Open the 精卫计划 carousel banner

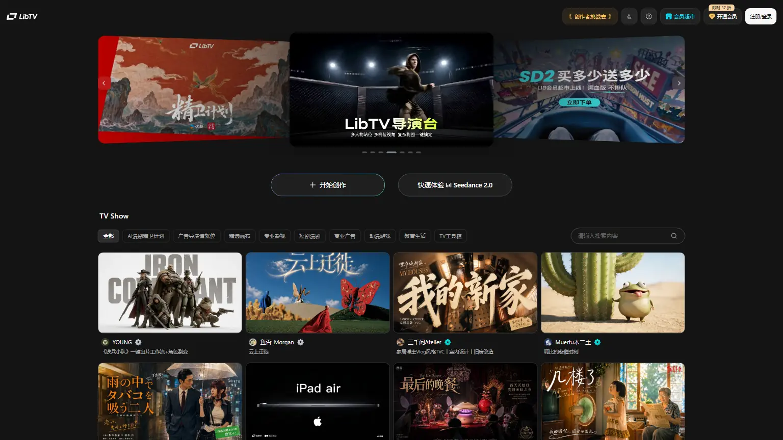[x=194, y=90]
